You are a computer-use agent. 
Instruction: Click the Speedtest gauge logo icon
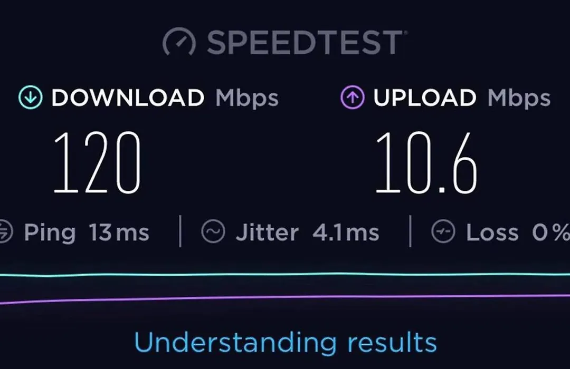[179, 42]
